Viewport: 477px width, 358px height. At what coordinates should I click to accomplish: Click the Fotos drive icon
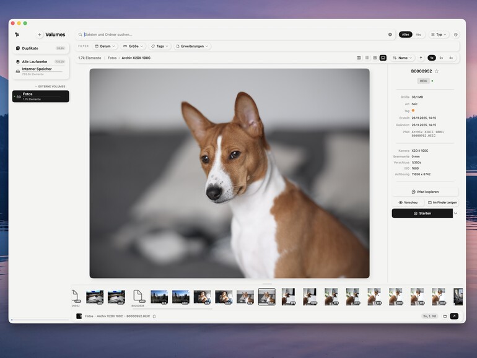(x=19, y=97)
